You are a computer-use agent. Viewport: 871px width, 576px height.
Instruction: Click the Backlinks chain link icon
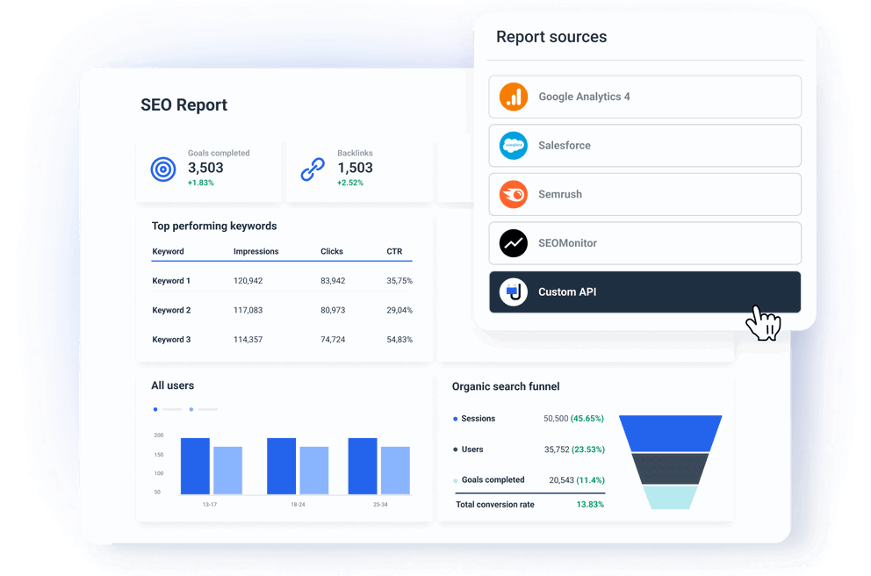point(313,169)
